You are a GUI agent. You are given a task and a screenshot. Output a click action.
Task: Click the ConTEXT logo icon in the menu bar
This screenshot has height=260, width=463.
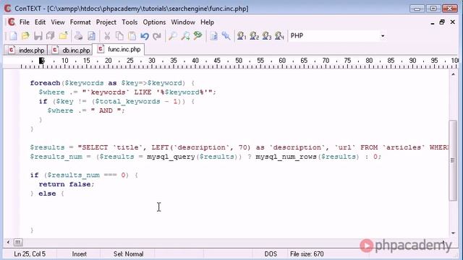pyautogui.click(x=12, y=22)
